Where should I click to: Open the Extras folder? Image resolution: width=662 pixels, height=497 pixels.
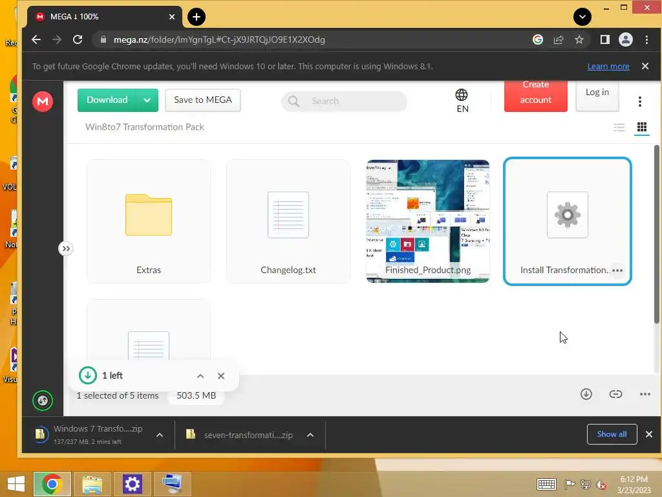(149, 221)
